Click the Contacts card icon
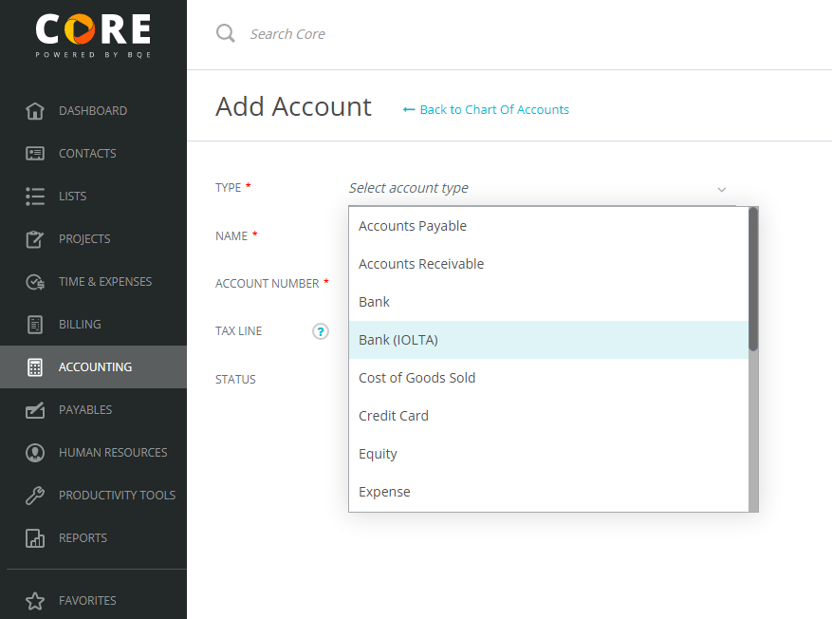This screenshot has height=619, width=832. click(35, 154)
